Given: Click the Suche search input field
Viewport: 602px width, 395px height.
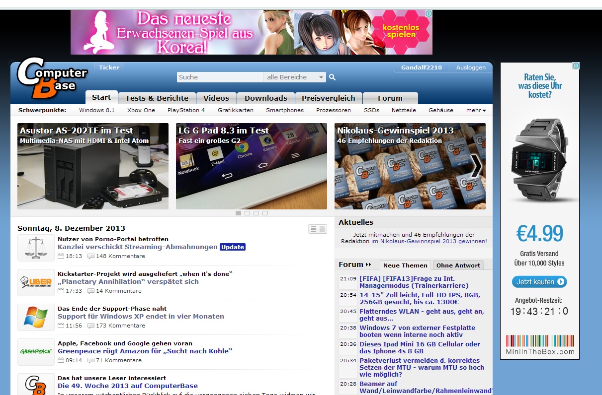Looking at the screenshot, I should click(220, 77).
